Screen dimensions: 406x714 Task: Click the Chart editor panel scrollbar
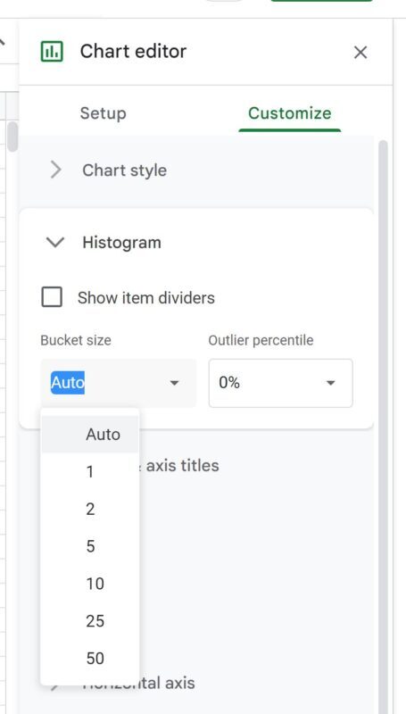click(384, 428)
